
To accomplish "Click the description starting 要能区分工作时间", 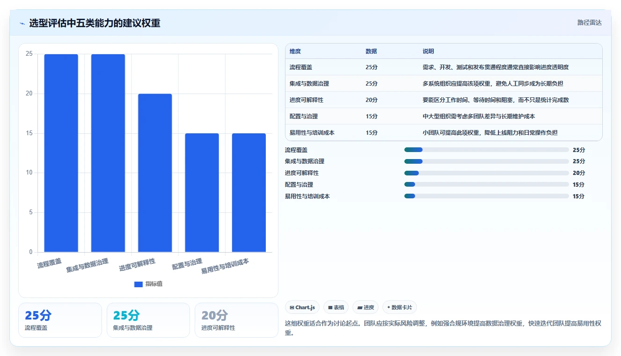I will coord(496,100).
